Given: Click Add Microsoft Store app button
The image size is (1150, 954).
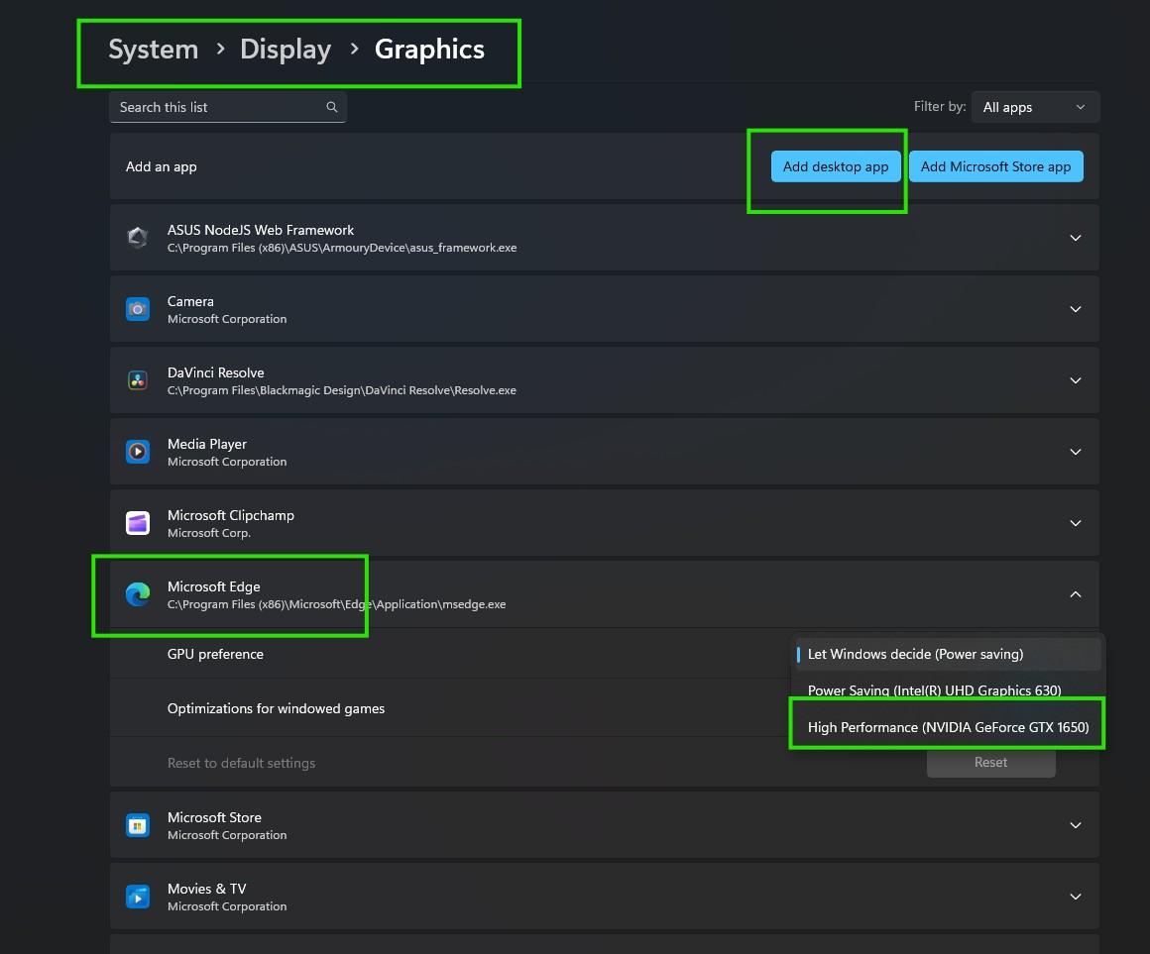Looking at the screenshot, I should click(x=995, y=166).
